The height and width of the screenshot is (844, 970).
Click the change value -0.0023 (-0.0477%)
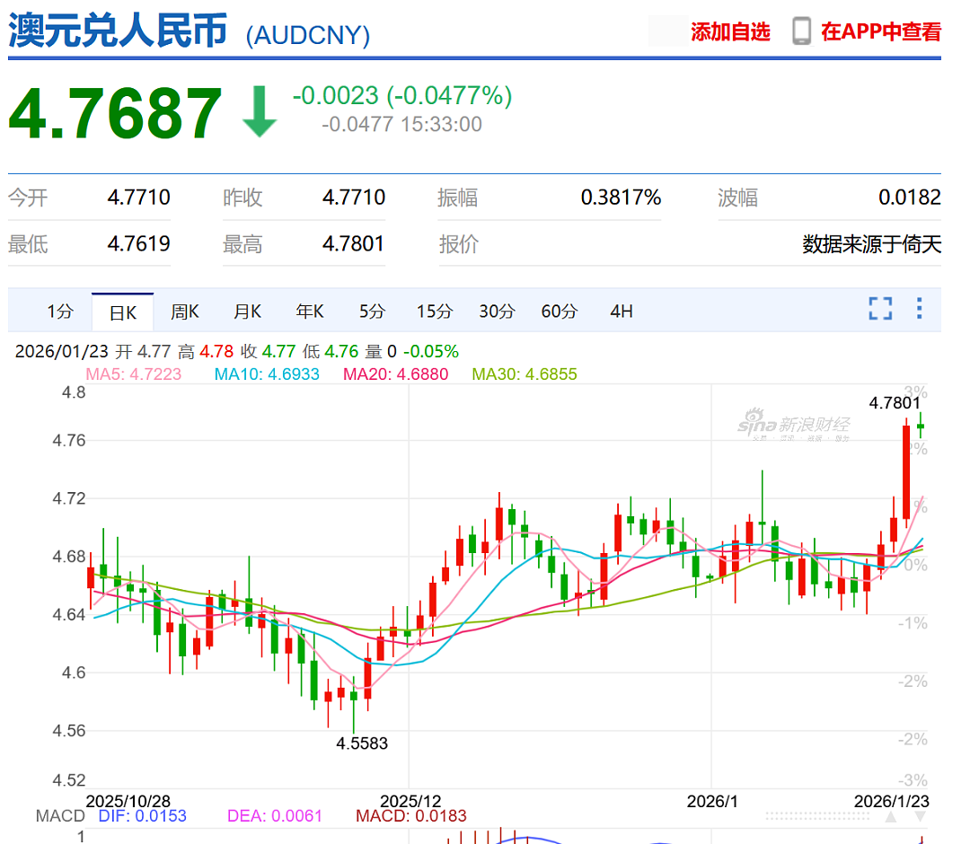click(402, 96)
